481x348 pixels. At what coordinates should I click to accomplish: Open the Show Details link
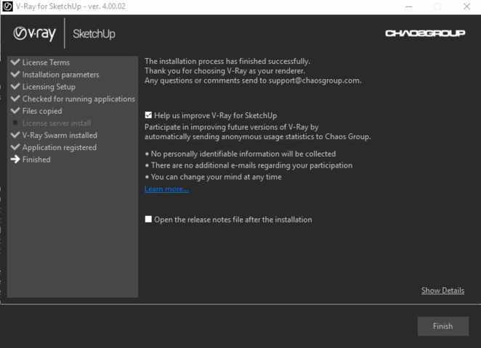442,291
